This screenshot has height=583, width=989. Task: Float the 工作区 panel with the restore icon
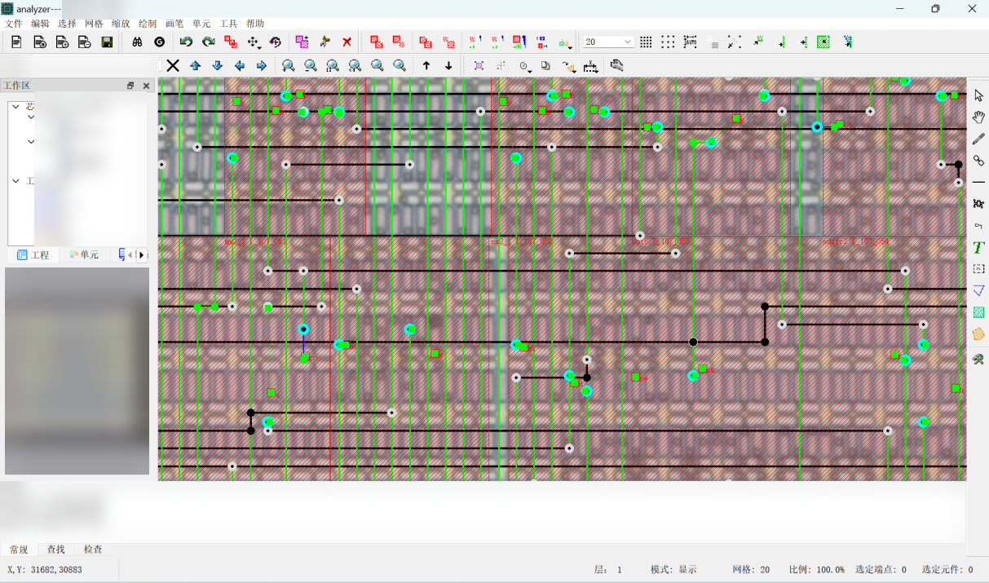pos(130,86)
